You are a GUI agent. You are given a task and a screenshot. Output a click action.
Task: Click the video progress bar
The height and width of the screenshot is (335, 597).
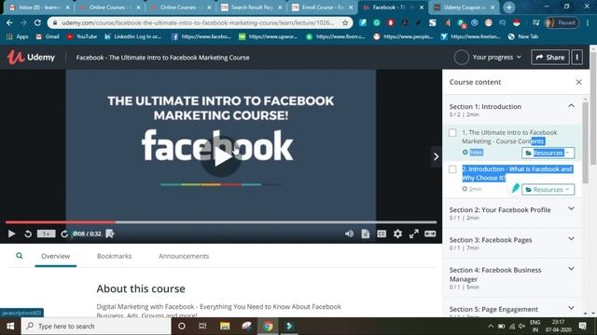221,221
